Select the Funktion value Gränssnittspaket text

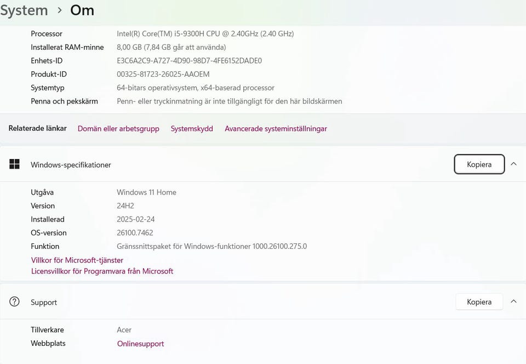click(x=211, y=246)
